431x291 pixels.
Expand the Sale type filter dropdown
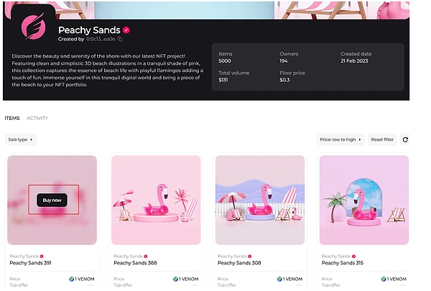21,139
